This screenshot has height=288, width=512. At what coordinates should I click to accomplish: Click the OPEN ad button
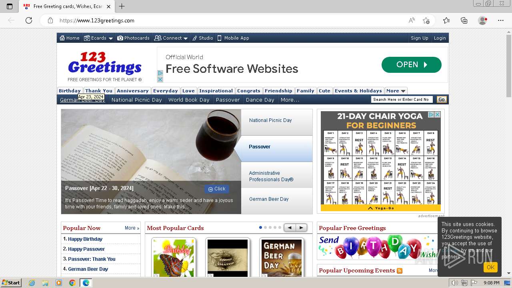412,65
